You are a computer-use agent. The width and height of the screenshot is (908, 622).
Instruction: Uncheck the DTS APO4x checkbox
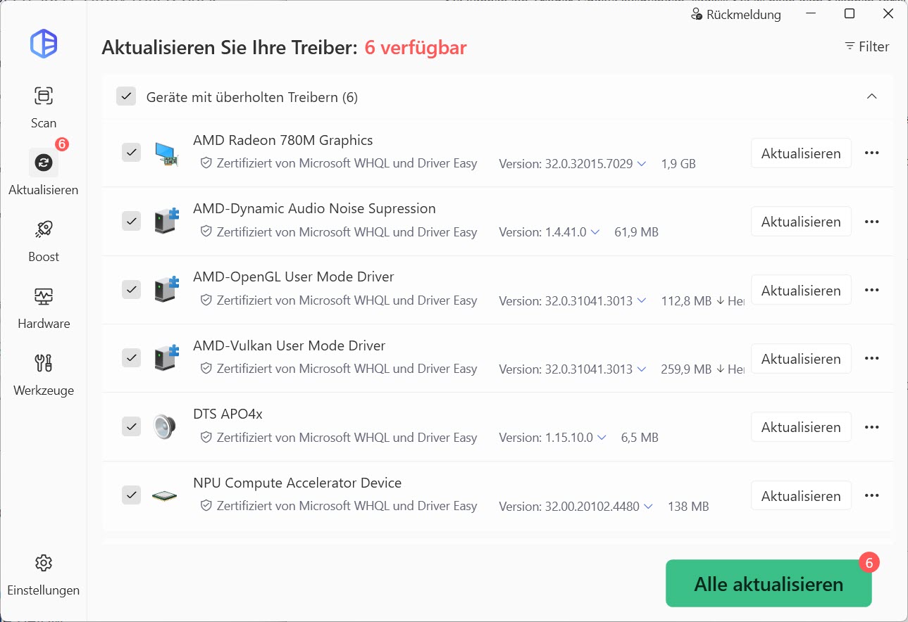[x=132, y=426]
